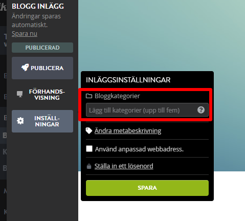Click the PUBLICERAD status badge

(x=42, y=48)
